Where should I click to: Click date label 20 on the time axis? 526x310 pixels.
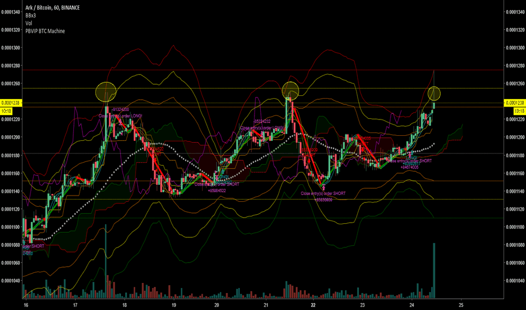pyautogui.click(x=217, y=305)
